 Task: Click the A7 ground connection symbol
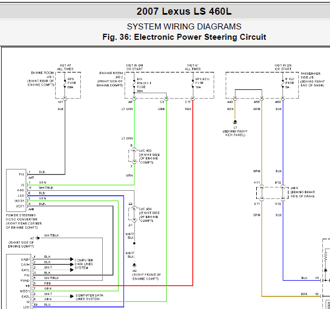[x=37, y=238]
